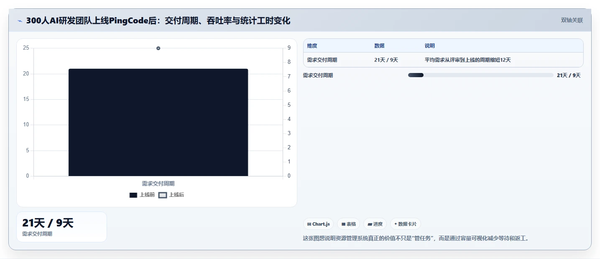Click the 进度 tag button
The image size is (600, 259).
click(x=375, y=224)
